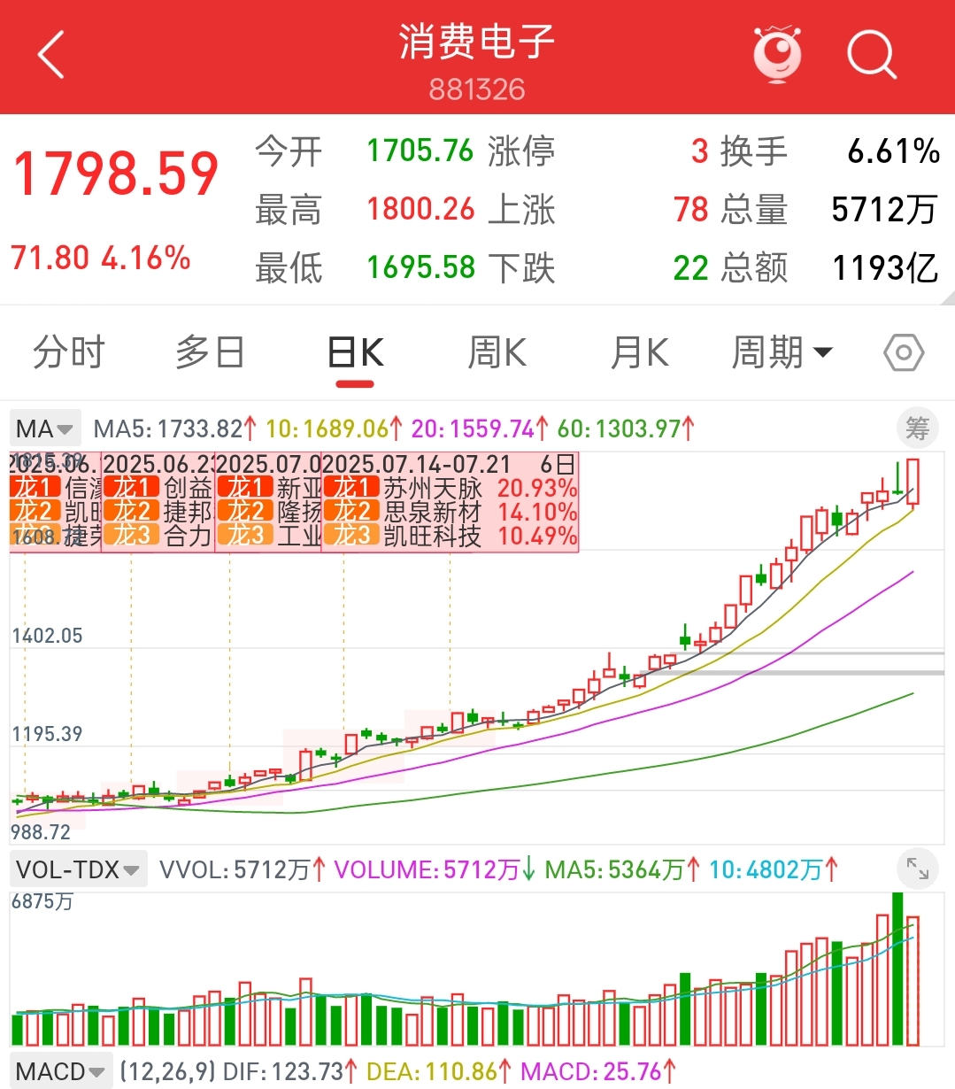955x1089 pixels.
Task: Tap the latest red candlestick on chart
Action: 913,482
